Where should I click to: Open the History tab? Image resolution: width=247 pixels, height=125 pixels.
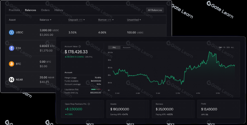pos(59,10)
